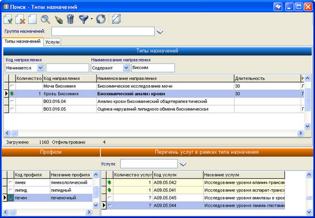Click the green diamond on печен profile row
This screenshot has height=218, width=315.
tap(11, 198)
